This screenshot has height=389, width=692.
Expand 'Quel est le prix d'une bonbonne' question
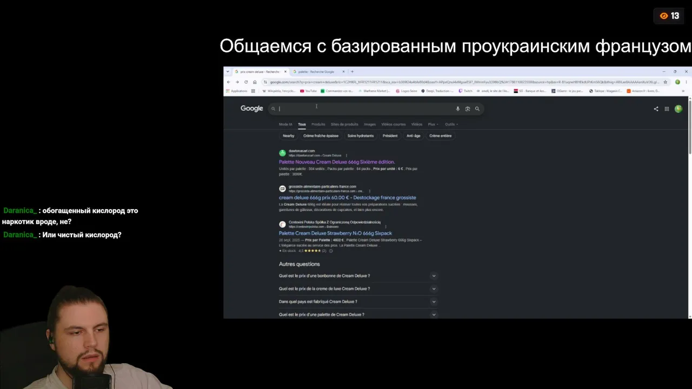pyautogui.click(x=358, y=276)
